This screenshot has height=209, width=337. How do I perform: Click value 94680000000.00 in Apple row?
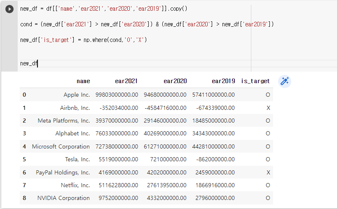pyautogui.click(x=165, y=95)
